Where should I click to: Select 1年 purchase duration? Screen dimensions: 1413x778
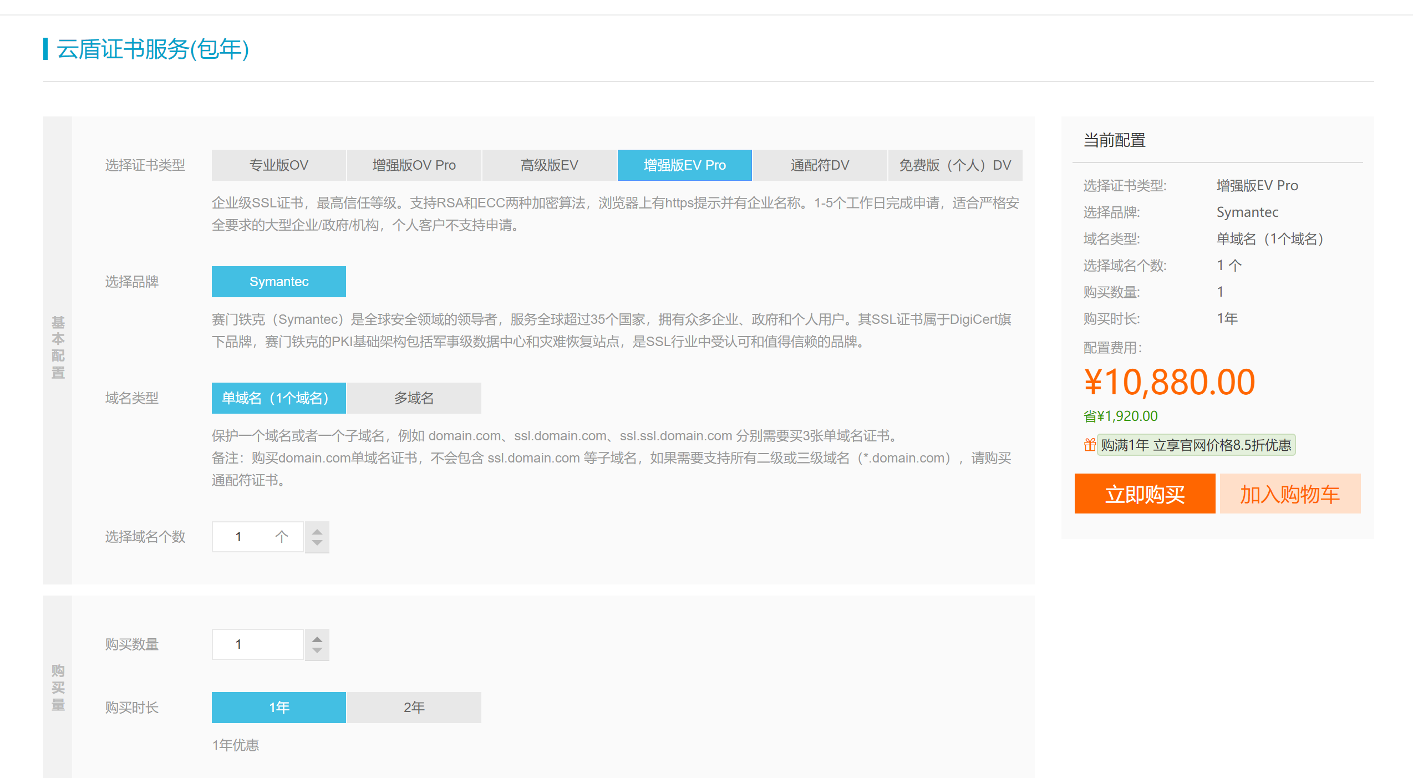[278, 708]
